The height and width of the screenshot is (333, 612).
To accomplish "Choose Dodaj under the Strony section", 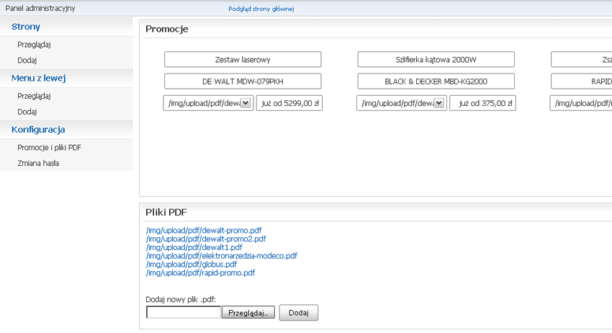I will [x=27, y=61].
